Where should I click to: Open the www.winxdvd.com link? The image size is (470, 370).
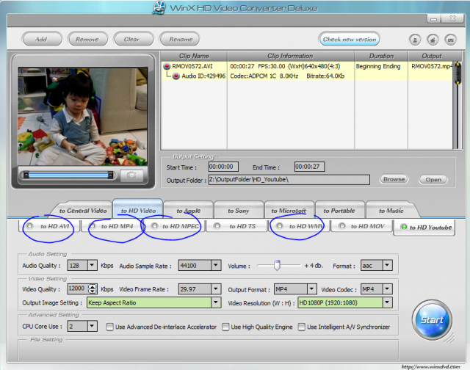[431, 367]
